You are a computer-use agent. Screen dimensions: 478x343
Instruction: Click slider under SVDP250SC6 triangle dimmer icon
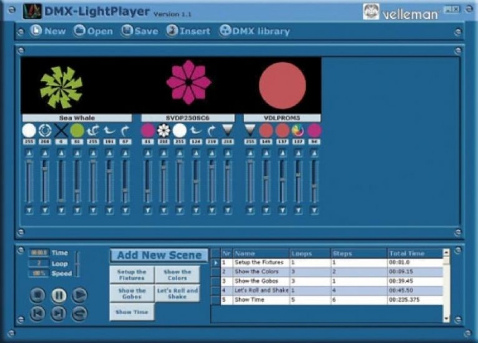tap(227, 181)
